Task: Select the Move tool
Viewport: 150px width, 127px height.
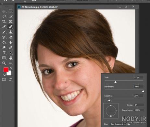Action: coord(4,11)
